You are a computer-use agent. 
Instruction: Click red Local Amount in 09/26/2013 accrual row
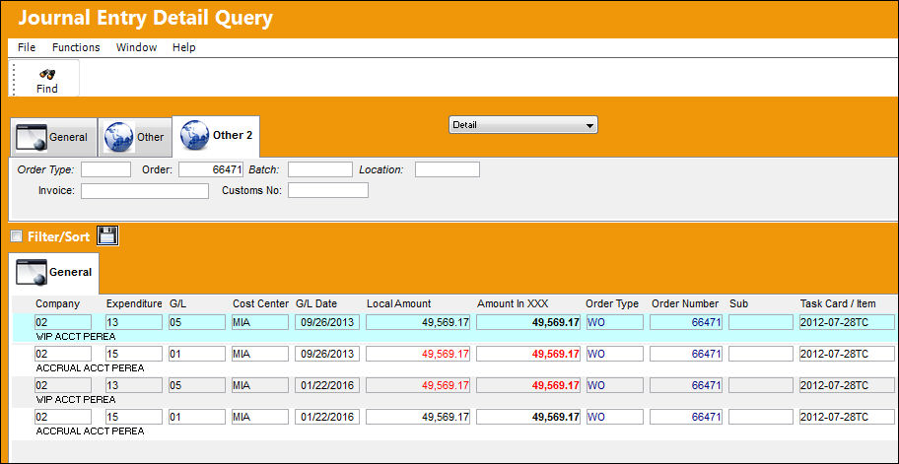[x=418, y=354]
